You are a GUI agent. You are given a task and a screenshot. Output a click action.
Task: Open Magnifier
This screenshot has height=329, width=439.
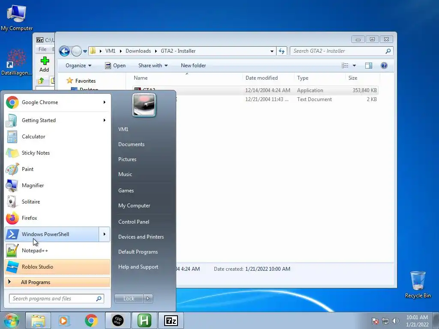pos(57,185)
